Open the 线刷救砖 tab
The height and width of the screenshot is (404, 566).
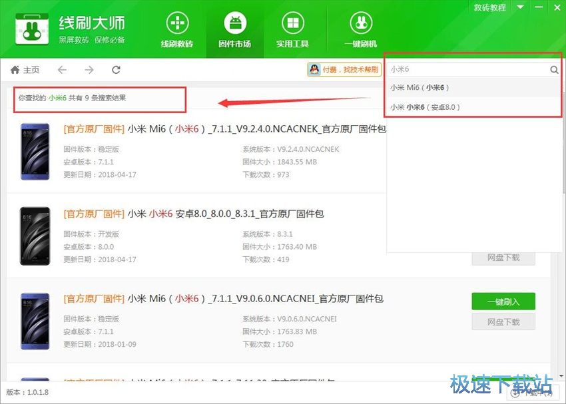coord(177,29)
